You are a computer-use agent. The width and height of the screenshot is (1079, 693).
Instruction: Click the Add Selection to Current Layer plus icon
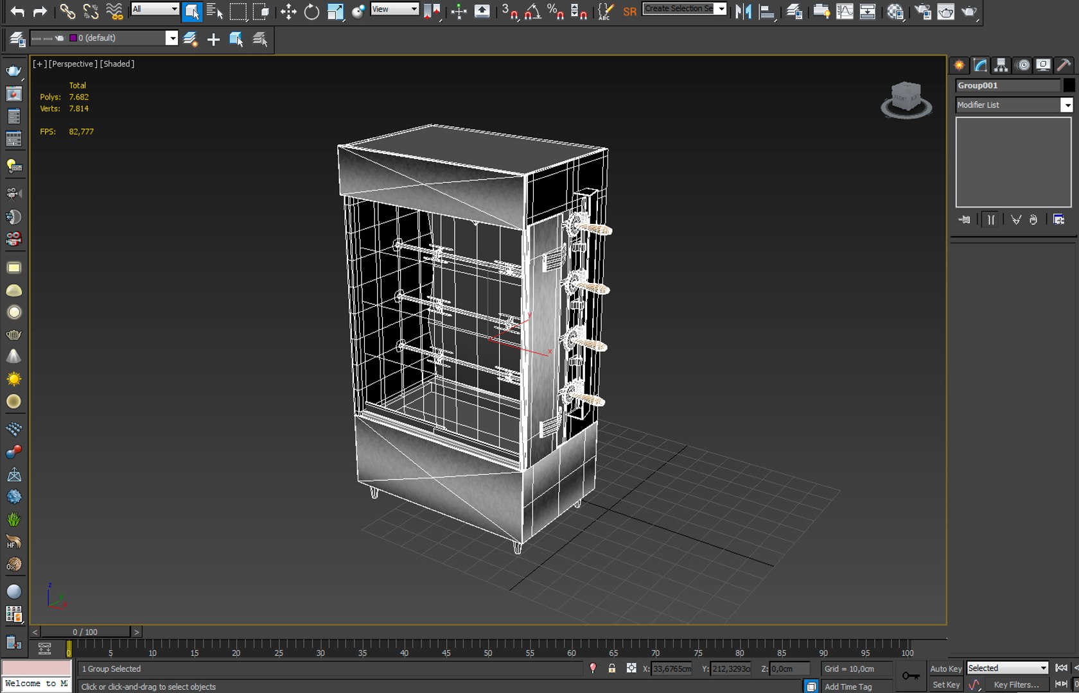(213, 39)
